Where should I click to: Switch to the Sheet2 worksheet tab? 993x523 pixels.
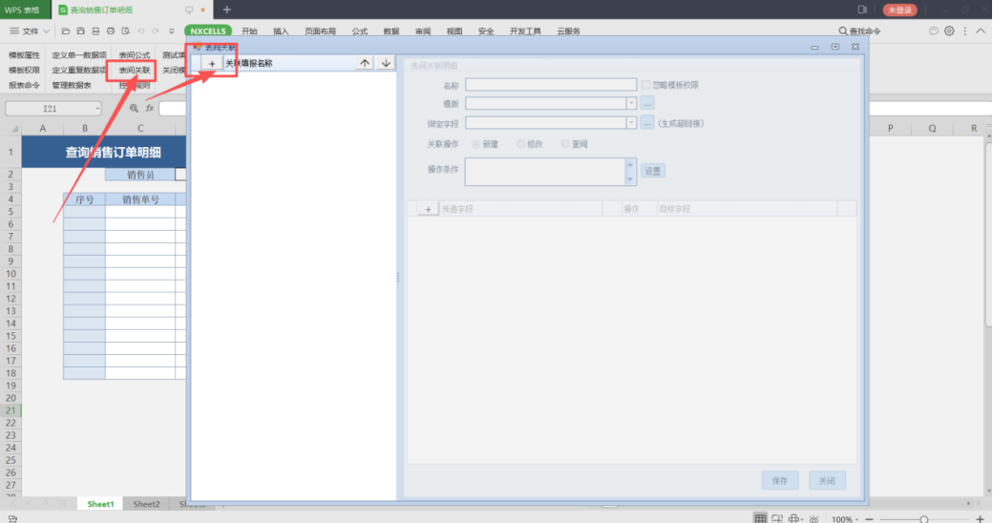146,504
